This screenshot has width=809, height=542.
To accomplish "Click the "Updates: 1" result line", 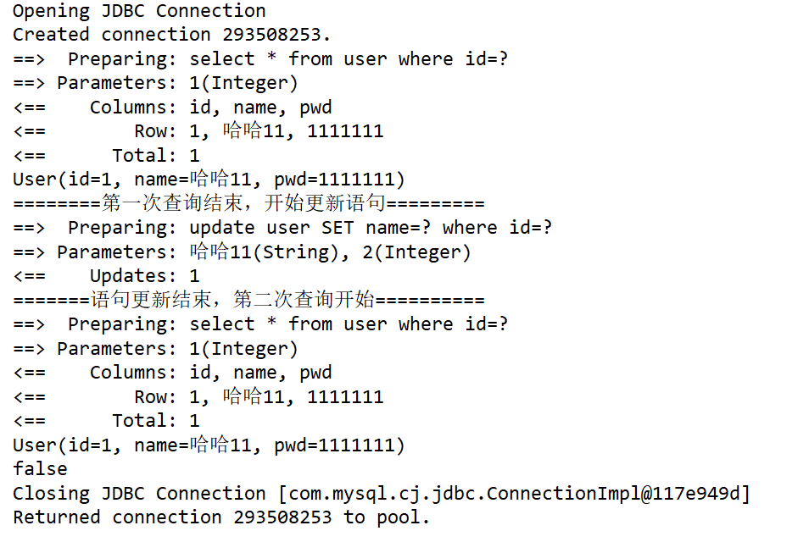I will point(144,276).
